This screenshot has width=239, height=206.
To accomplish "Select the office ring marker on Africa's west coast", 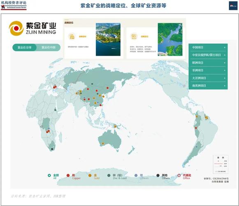I will click(42, 126).
